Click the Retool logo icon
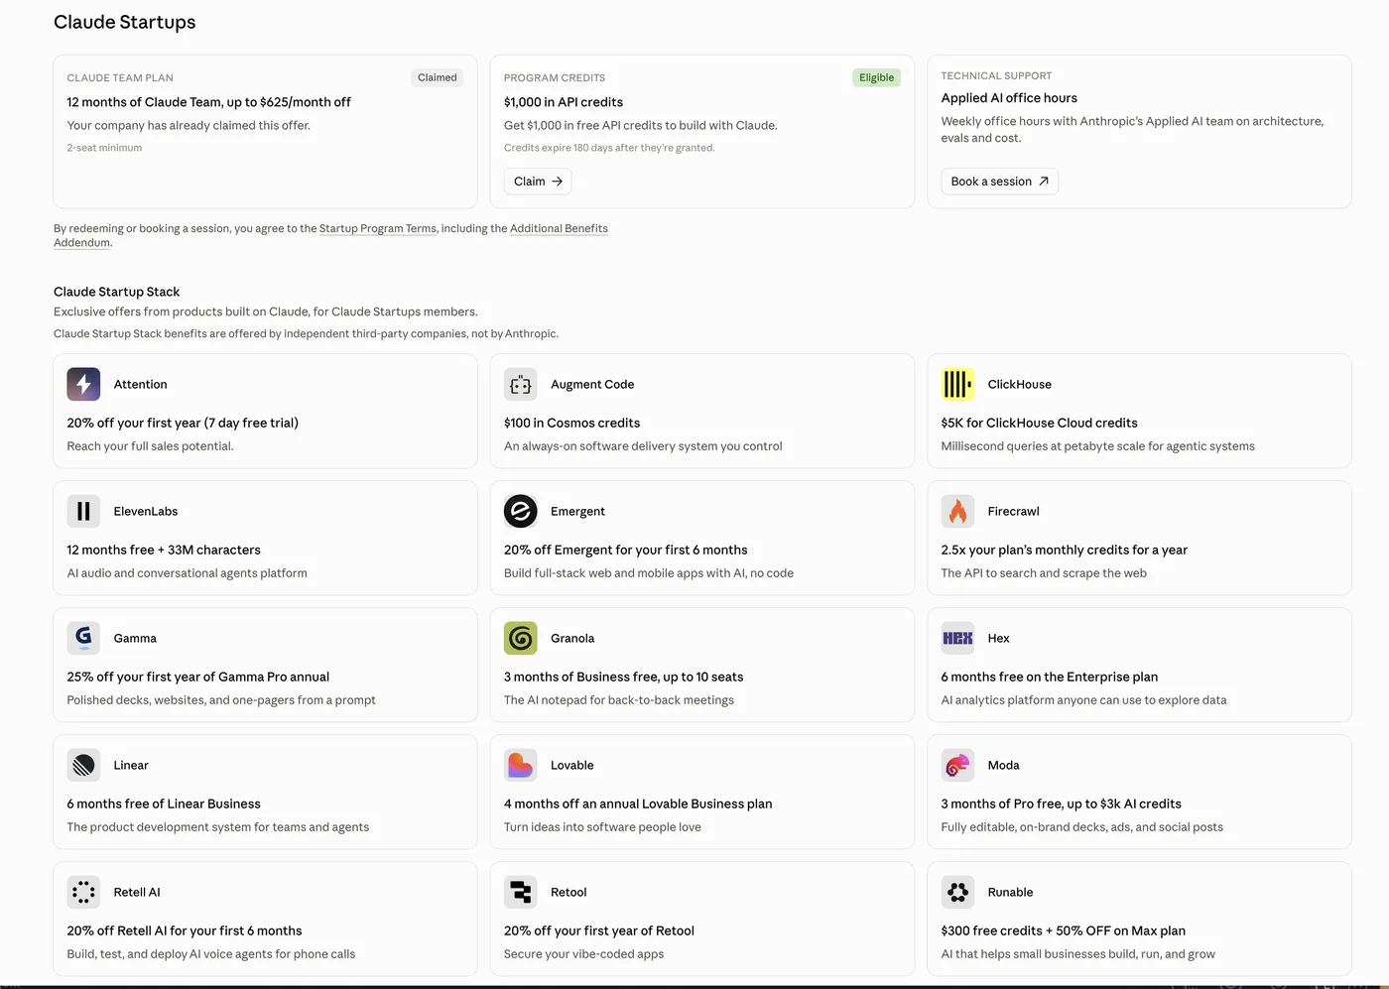The height and width of the screenshot is (989, 1389). tap(521, 892)
